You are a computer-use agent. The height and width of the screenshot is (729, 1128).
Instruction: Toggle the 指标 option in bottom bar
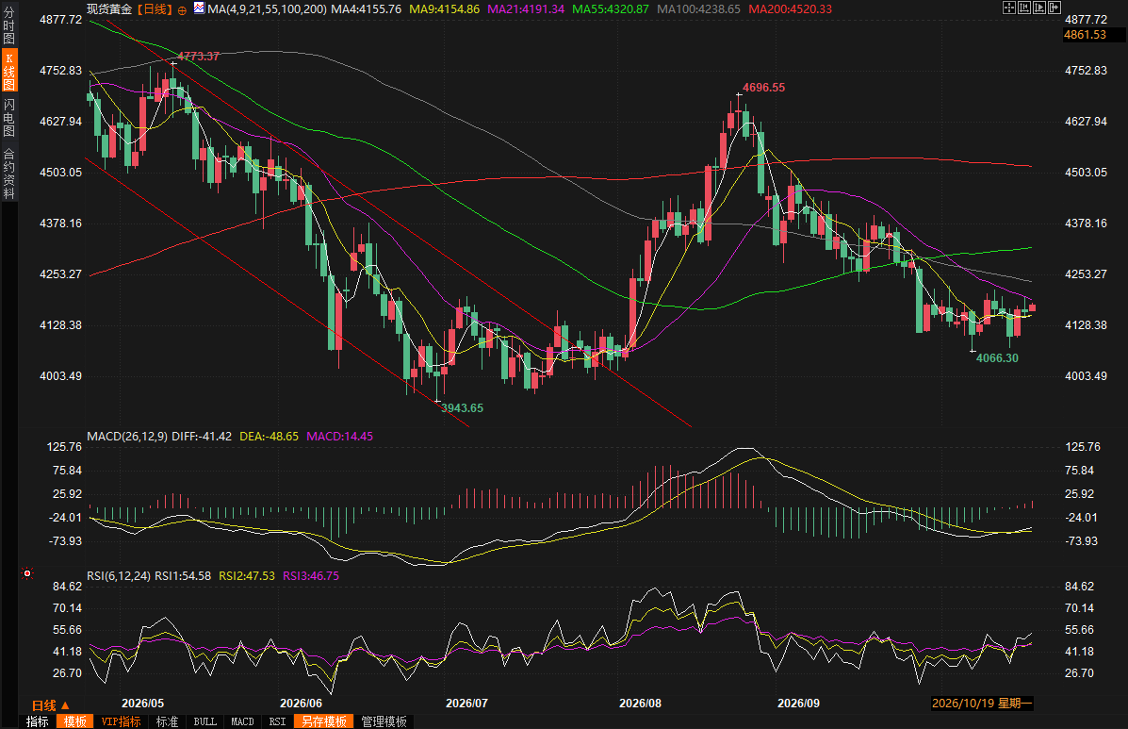pyautogui.click(x=38, y=721)
